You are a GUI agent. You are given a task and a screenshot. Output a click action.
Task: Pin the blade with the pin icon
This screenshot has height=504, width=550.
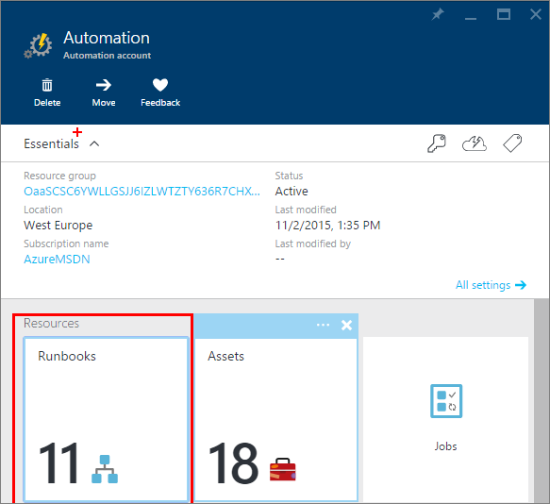tap(438, 14)
